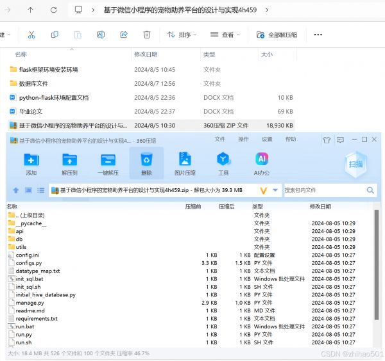Click the Copy icon in Explorer toolbar
This screenshot has width=385, height=361.
click(55, 35)
